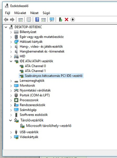Collapse the DESKTOP-80T8D6C root node

tap(6, 27)
